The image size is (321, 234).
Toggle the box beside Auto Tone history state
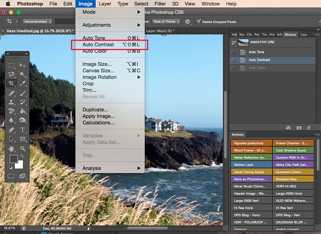click(233, 52)
